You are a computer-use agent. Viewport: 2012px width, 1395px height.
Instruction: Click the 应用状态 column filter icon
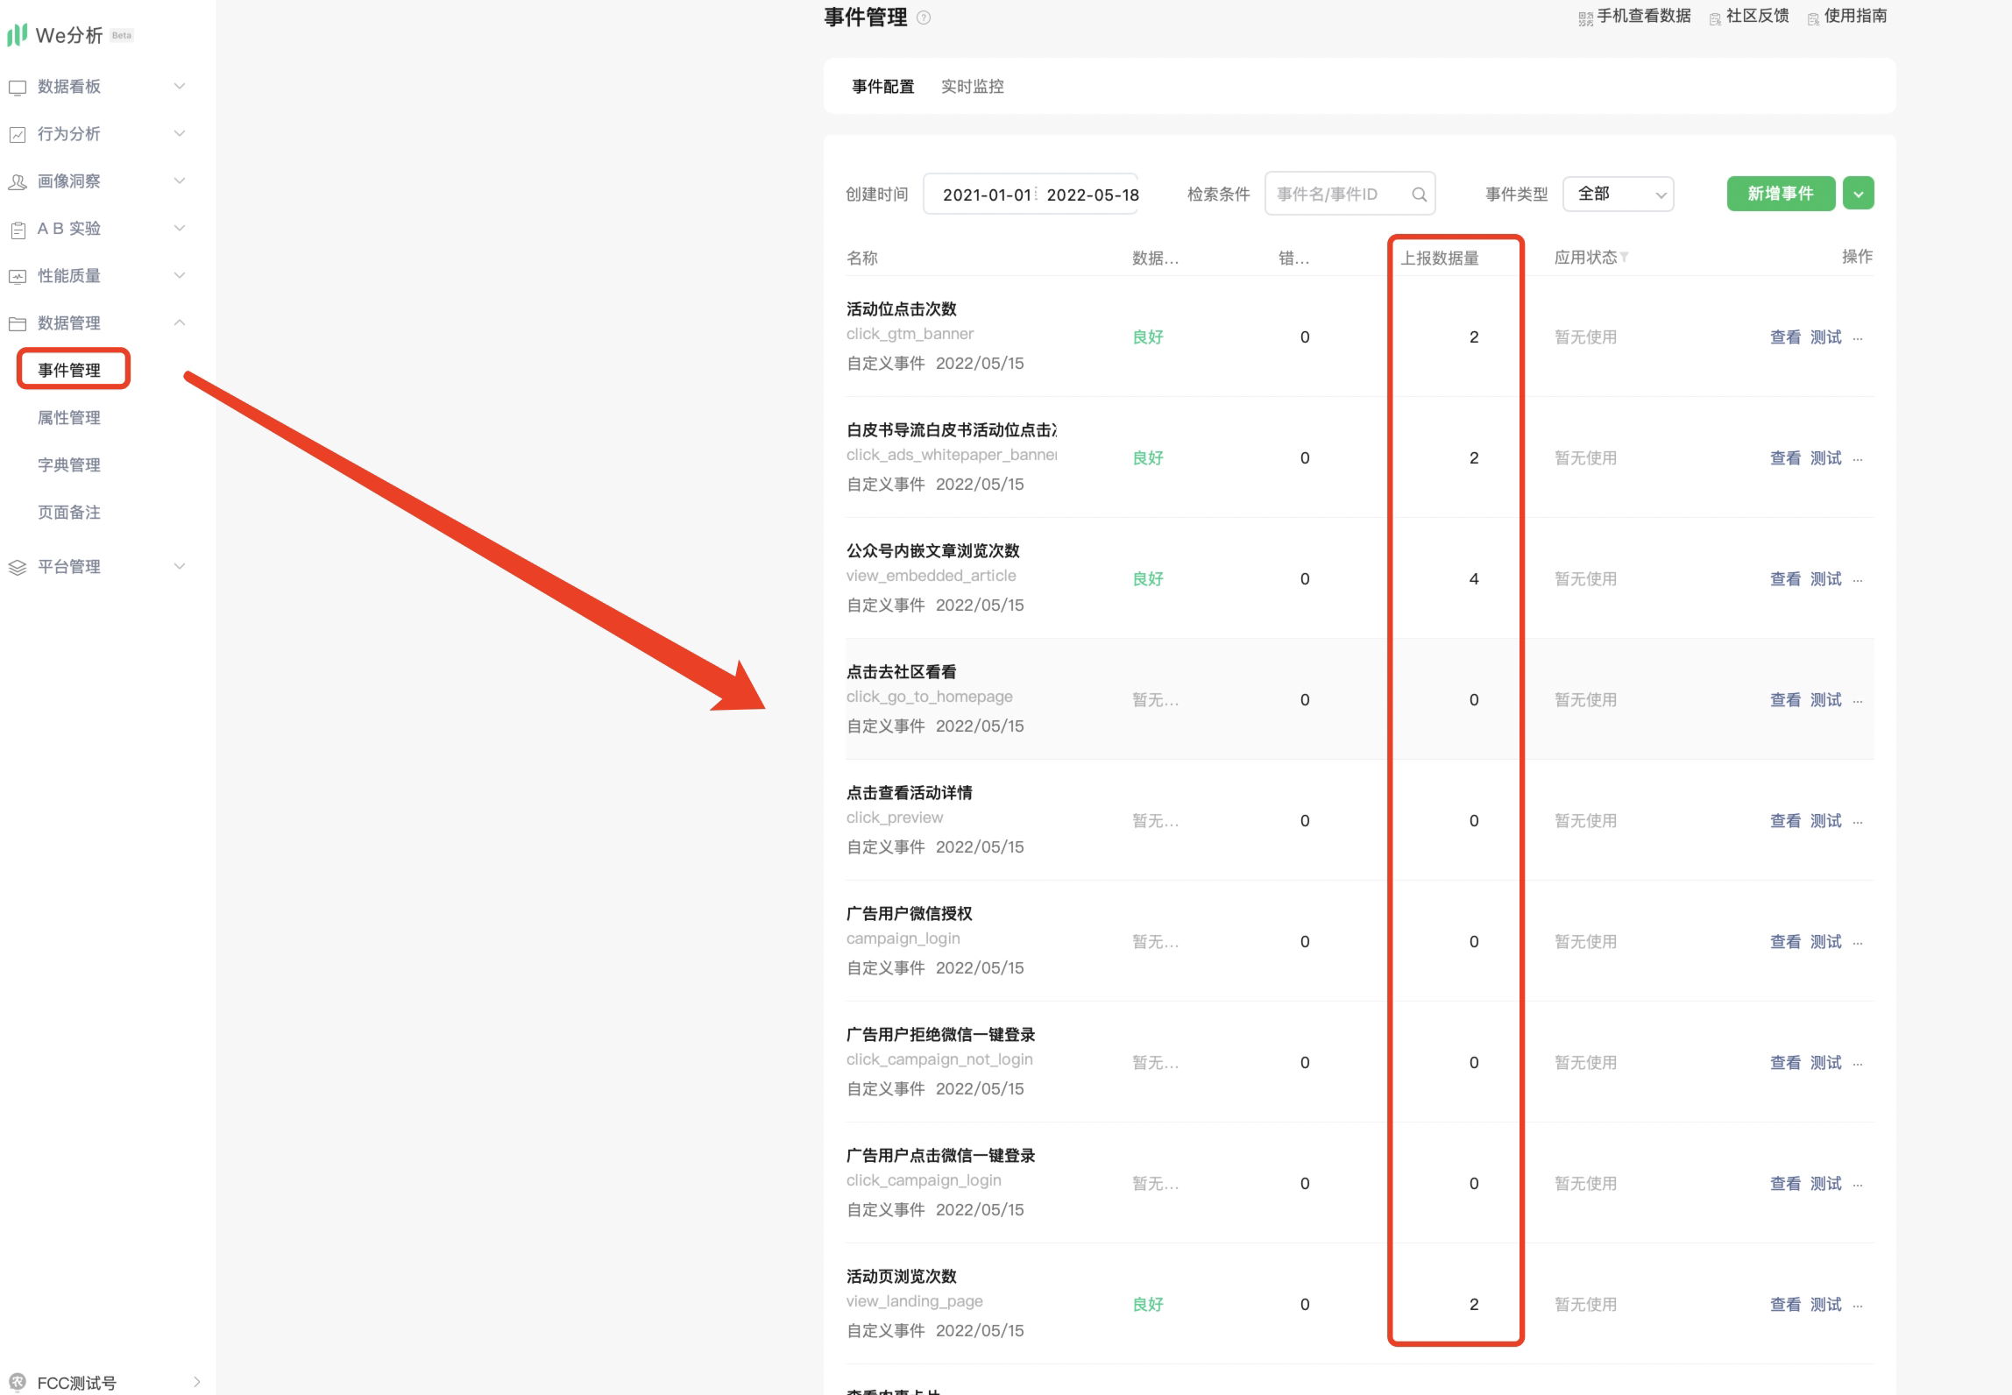click(1624, 258)
